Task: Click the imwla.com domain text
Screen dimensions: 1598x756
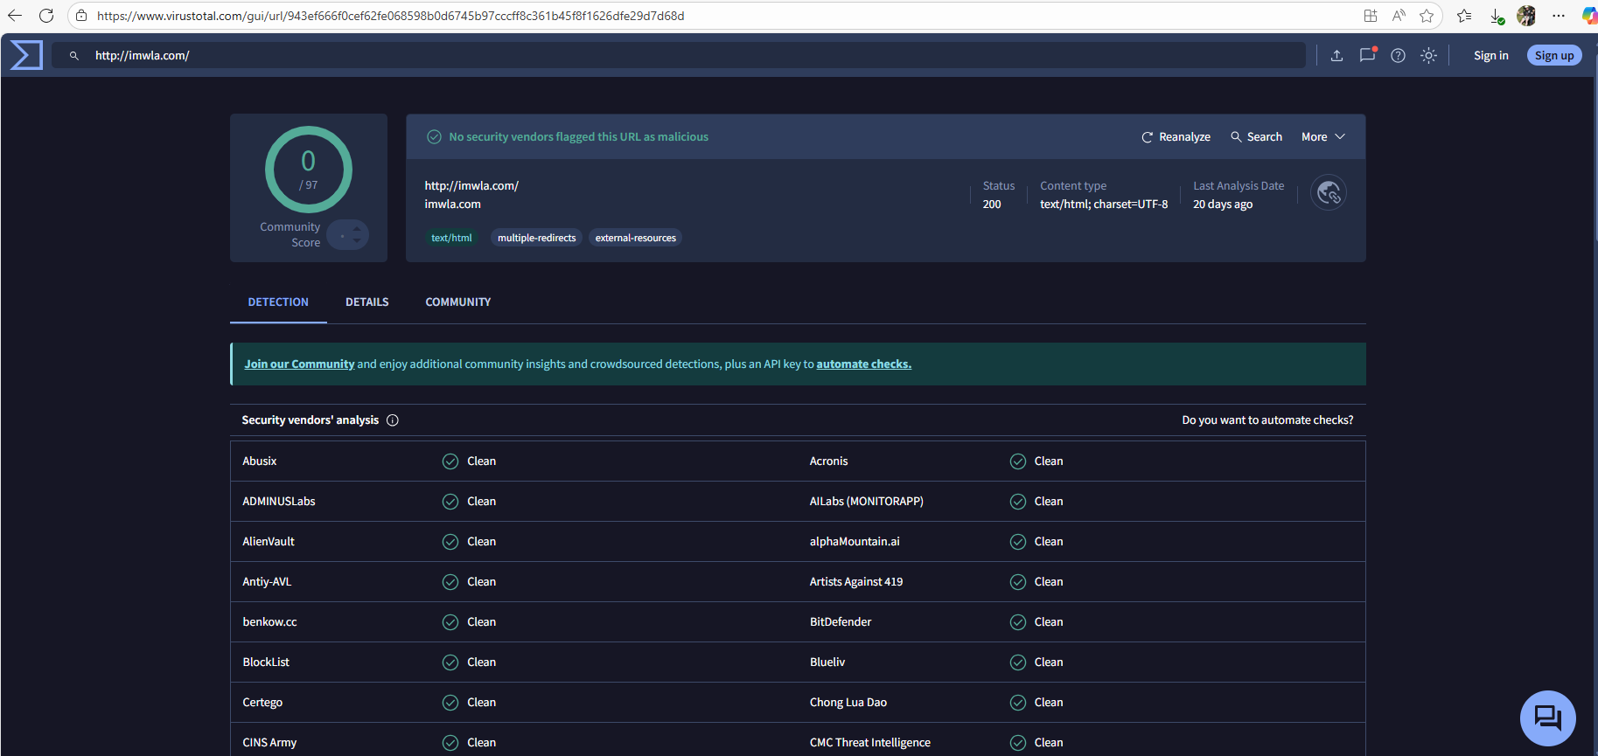Action: click(x=453, y=205)
